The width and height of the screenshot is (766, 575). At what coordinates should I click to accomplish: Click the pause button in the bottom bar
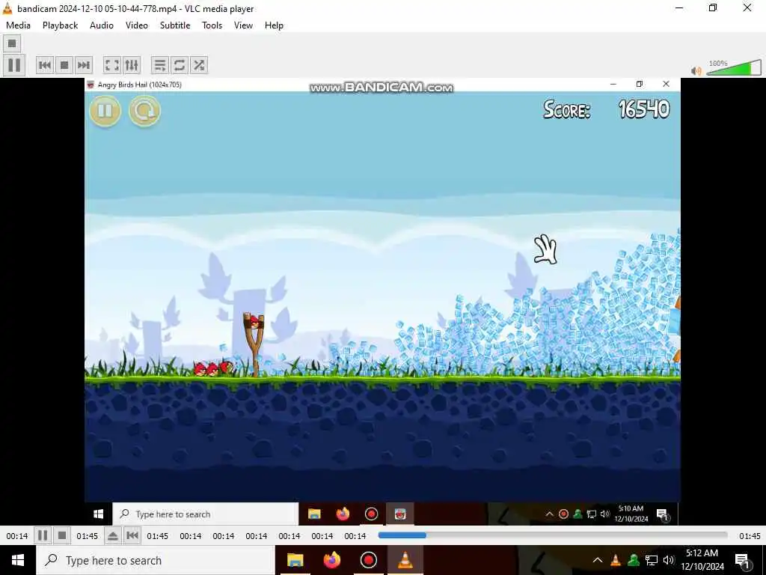[x=43, y=535]
